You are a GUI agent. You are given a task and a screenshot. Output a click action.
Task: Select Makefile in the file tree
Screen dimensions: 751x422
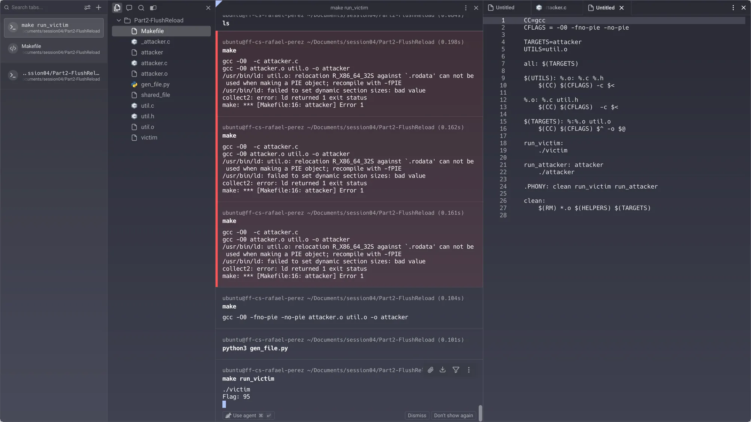(x=161, y=31)
